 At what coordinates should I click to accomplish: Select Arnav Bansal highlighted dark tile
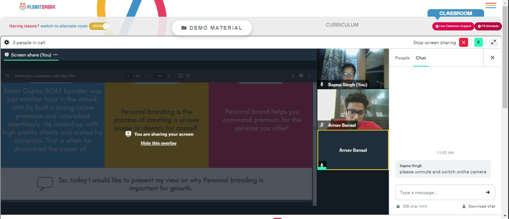353,150
